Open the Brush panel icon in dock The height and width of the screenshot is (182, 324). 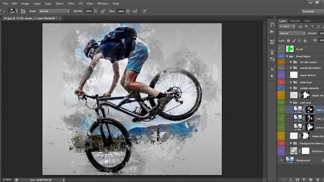[x=272, y=59]
